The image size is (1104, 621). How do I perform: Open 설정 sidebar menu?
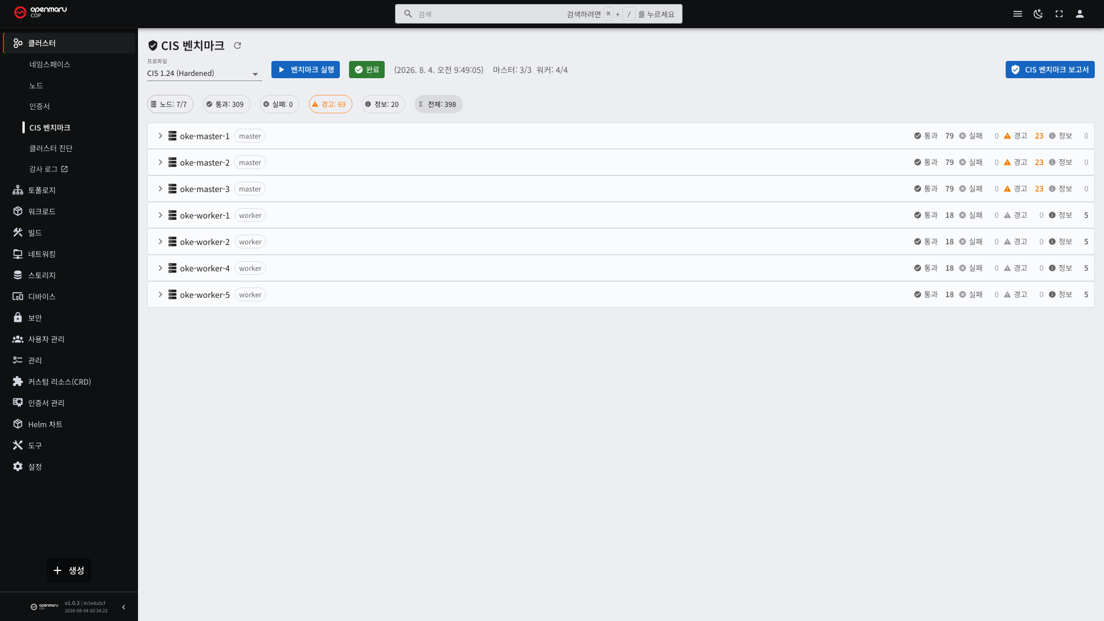(x=69, y=467)
